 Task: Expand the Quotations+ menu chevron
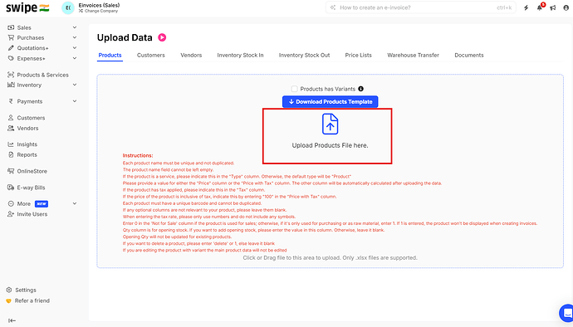pos(75,48)
